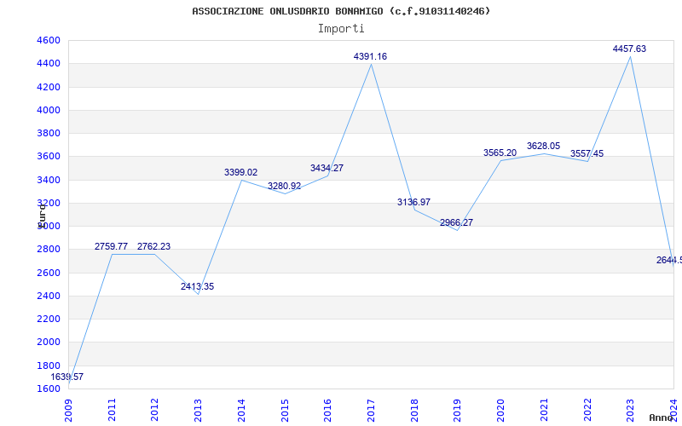The width and height of the screenshot is (682, 426).
Task: Click x-axis year 2015
Action: [x=285, y=411]
